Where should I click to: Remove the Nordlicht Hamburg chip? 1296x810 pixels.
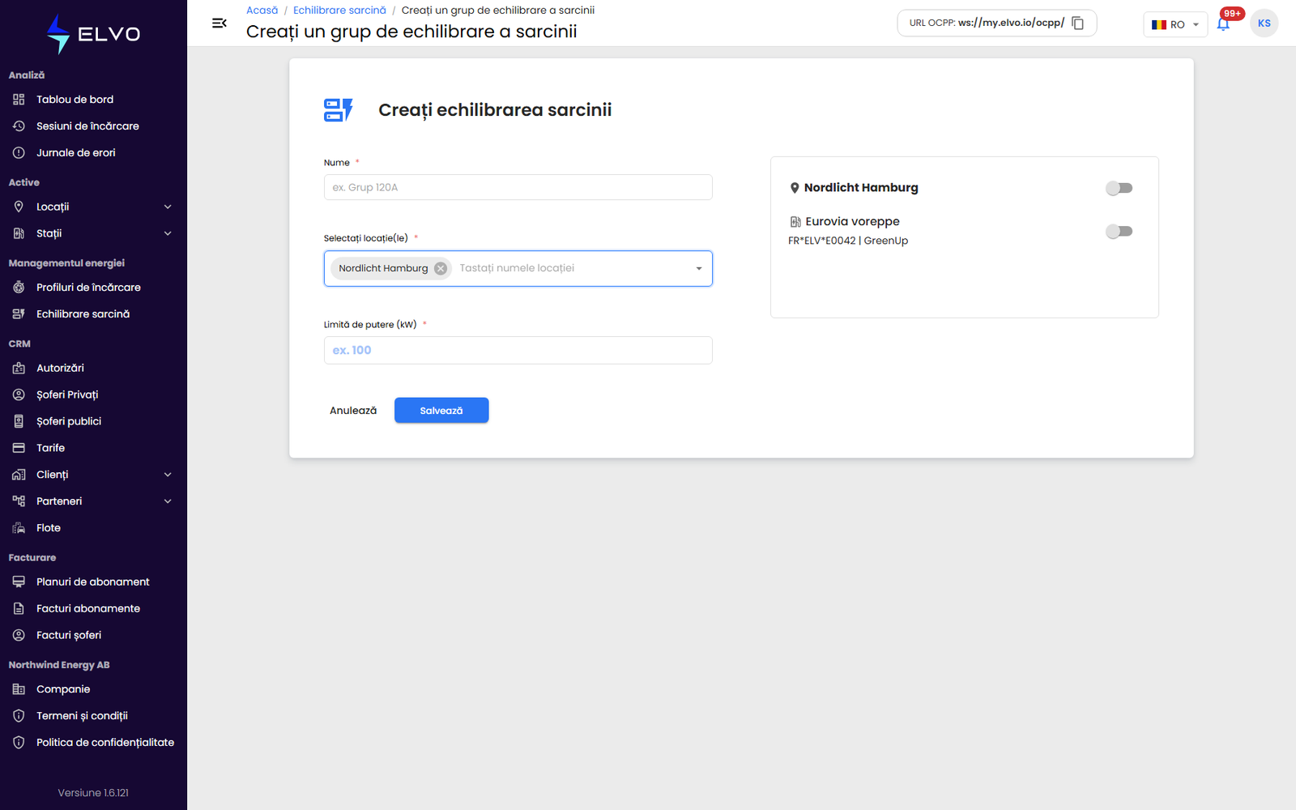click(441, 269)
